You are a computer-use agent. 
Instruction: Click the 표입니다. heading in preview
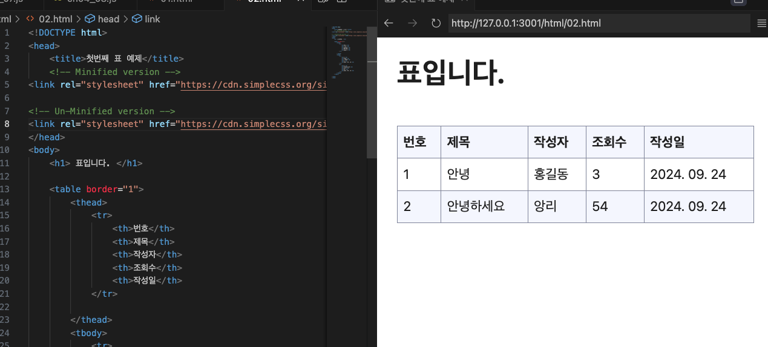click(x=451, y=73)
